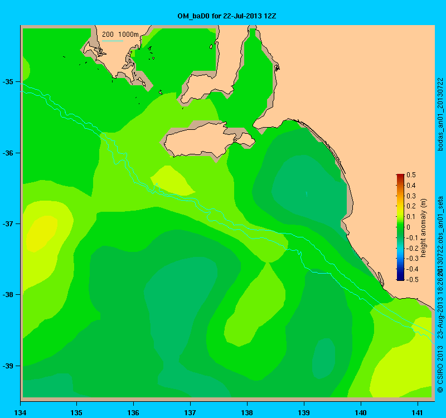Click the '-36' latitude axis label

(8, 153)
